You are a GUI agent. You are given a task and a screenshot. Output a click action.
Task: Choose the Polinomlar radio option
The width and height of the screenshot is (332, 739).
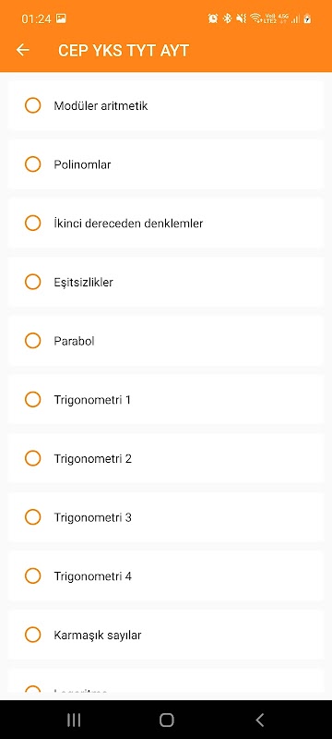[x=32, y=164]
